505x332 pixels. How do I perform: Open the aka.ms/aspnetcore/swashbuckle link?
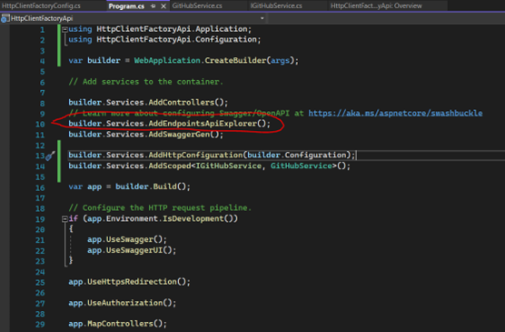point(395,114)
